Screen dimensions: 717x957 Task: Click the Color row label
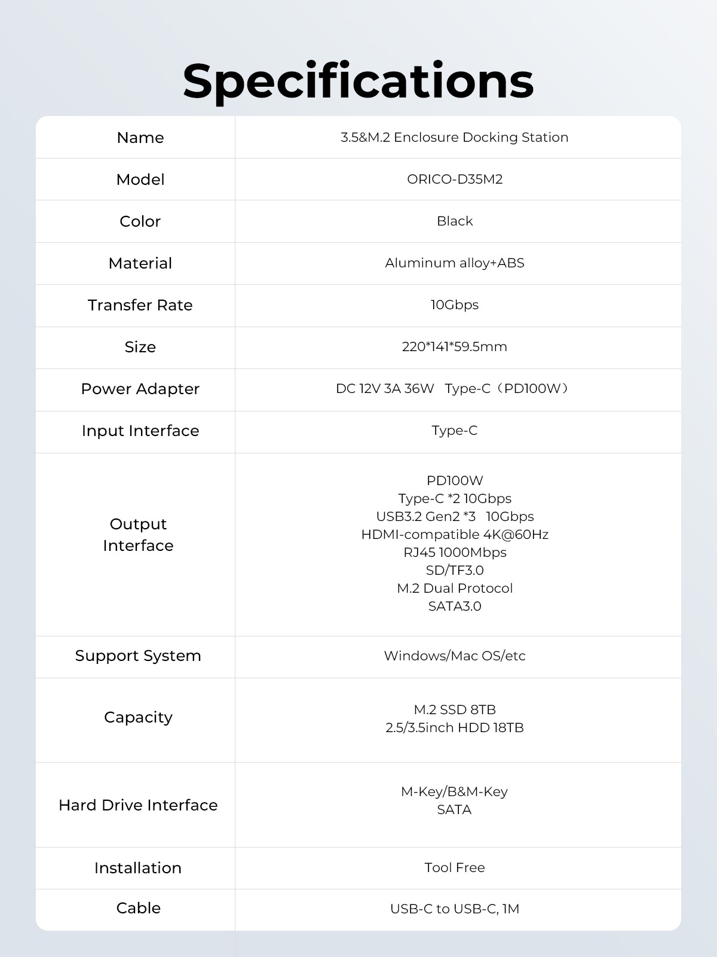140,221
